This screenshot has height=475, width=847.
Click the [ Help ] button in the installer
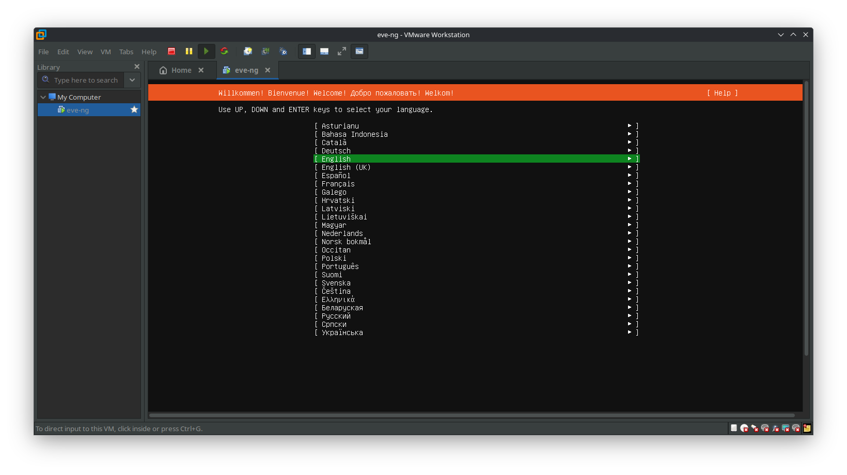pos(722,93)
